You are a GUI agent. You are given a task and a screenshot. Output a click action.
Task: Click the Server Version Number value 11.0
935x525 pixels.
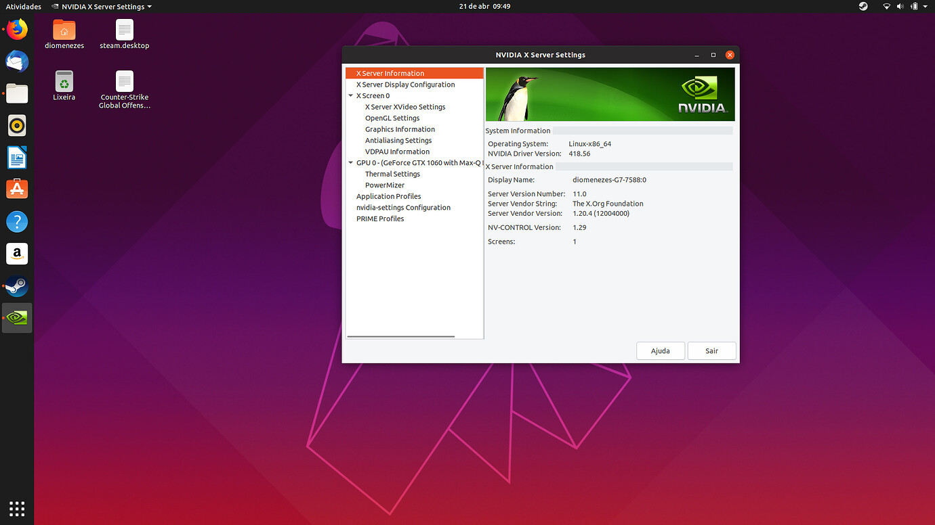click(x=579, y=194)
